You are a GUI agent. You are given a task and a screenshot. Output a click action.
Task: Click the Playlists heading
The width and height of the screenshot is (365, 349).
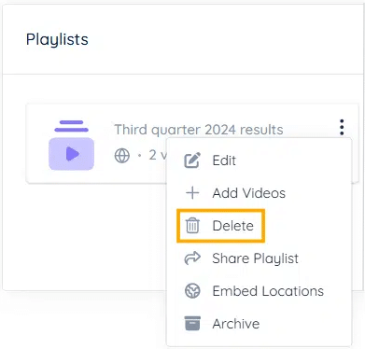coord(57,40)
